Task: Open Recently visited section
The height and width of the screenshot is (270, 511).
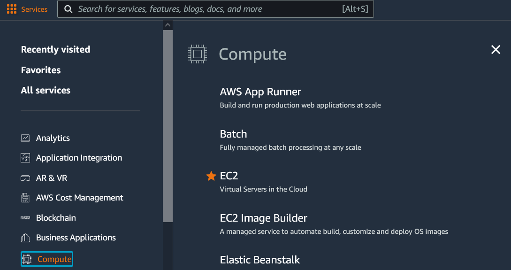Action: (55, 49)
